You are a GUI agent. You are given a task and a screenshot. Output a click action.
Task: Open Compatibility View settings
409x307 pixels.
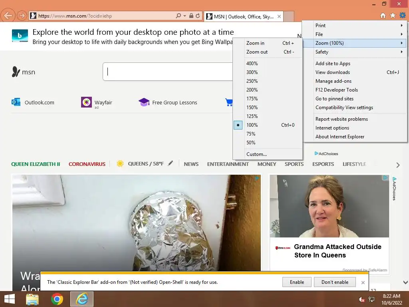point(355,108)
